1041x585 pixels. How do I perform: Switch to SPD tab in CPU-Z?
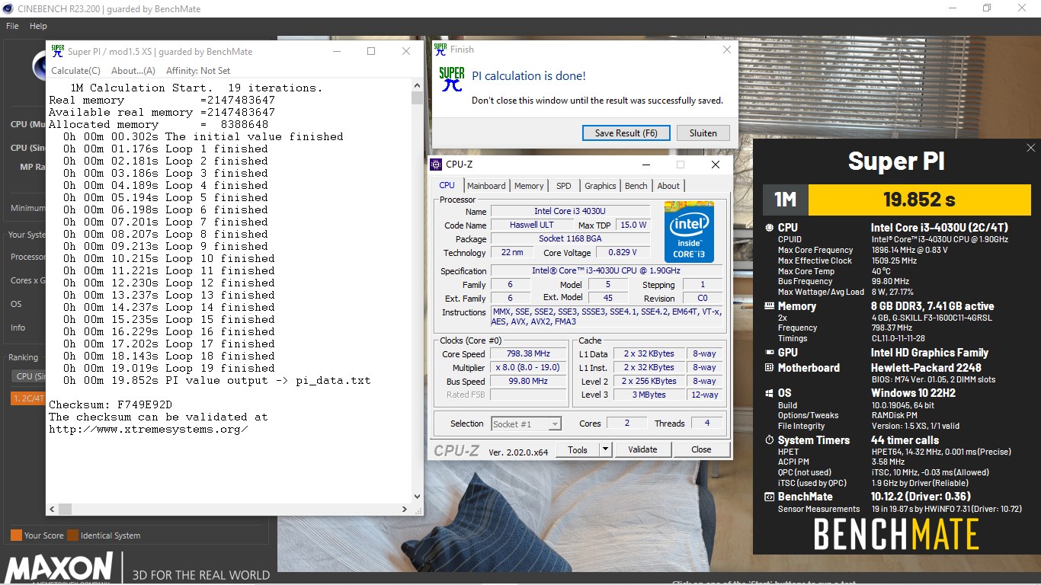click(563, 186)
